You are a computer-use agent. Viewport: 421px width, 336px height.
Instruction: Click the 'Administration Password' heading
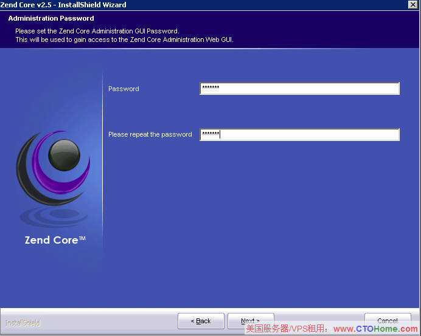[51, 18]
